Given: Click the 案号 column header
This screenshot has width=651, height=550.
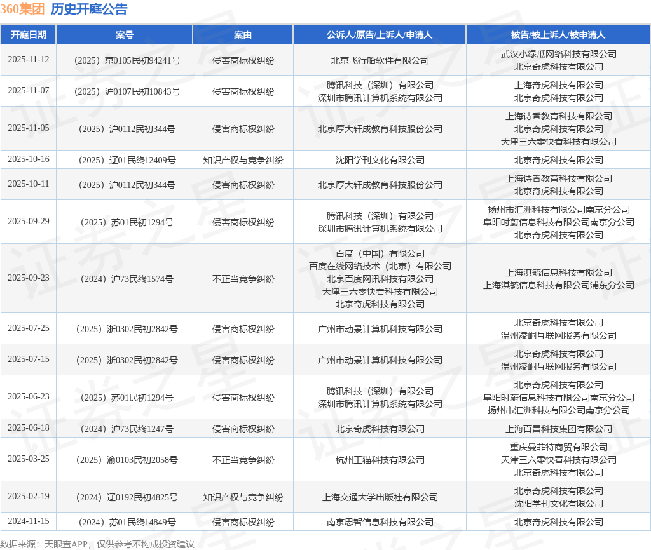Looking at the screenshot, I should [124, 35].
